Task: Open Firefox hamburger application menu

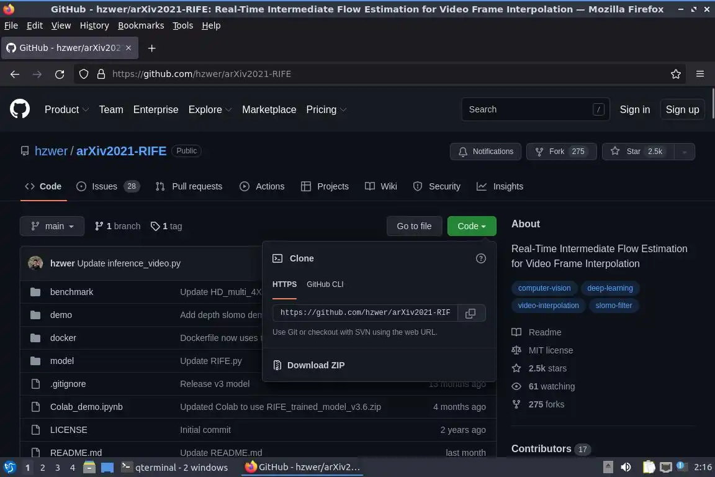Action: coord(700,74)
